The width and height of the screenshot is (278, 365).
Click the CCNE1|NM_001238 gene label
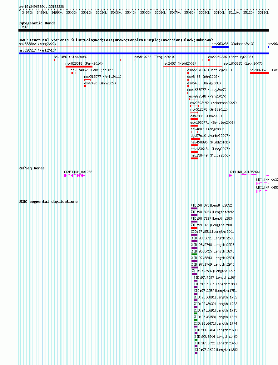78,172
